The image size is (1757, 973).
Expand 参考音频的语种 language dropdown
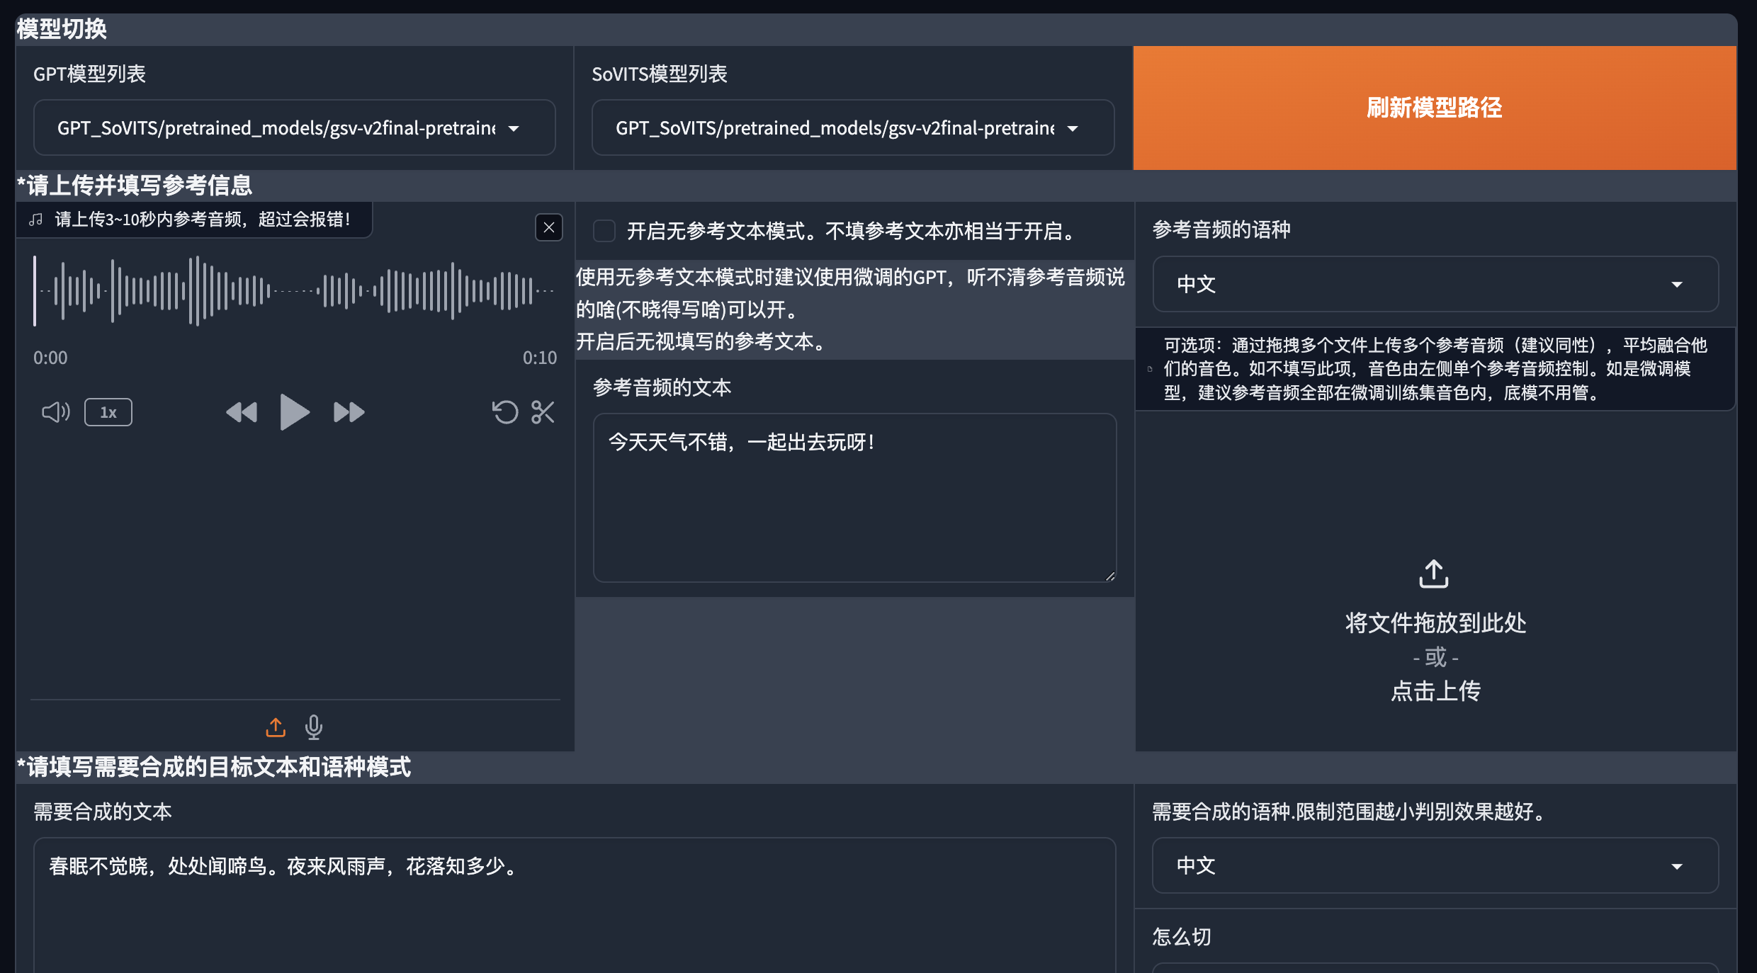pos(1435,284)
